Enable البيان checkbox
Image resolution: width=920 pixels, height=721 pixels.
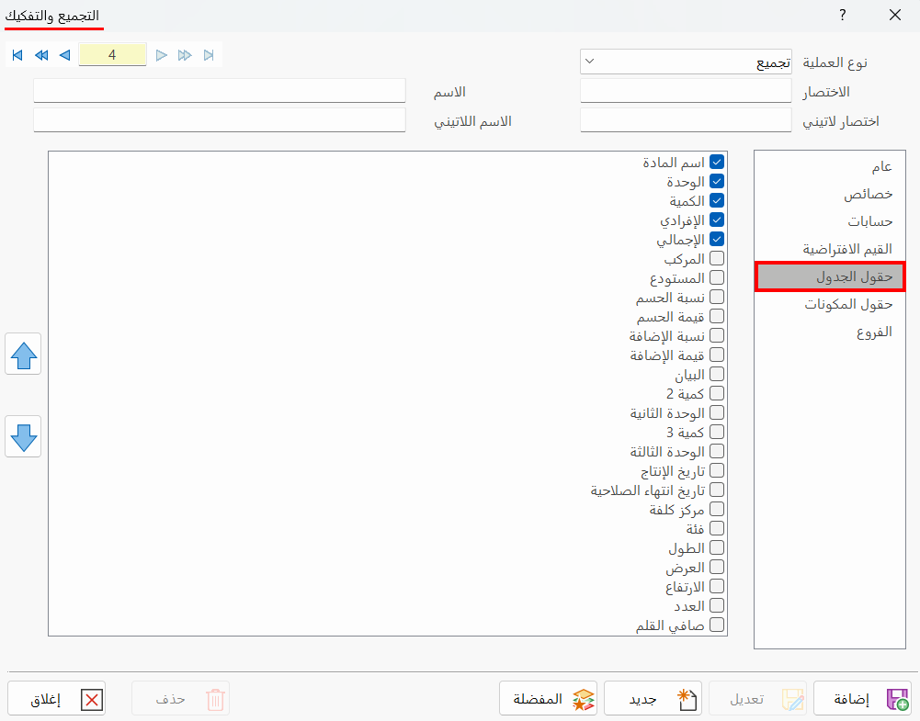click(716, 374)
